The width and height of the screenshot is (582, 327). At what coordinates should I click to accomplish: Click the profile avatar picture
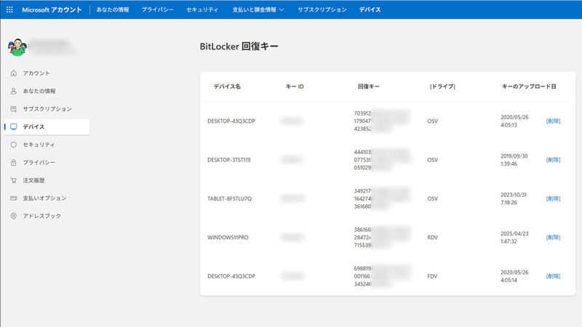tap(17, 47)
